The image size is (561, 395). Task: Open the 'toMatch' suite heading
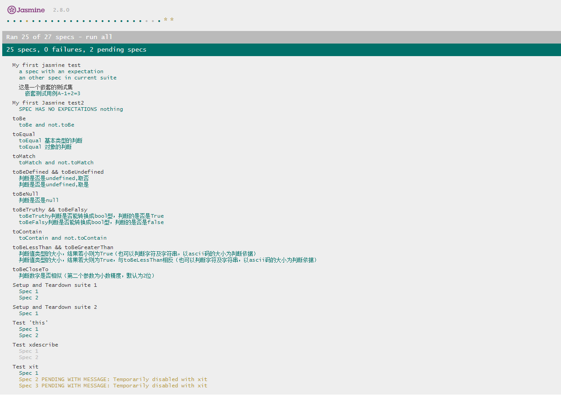(x=24, y=156)
